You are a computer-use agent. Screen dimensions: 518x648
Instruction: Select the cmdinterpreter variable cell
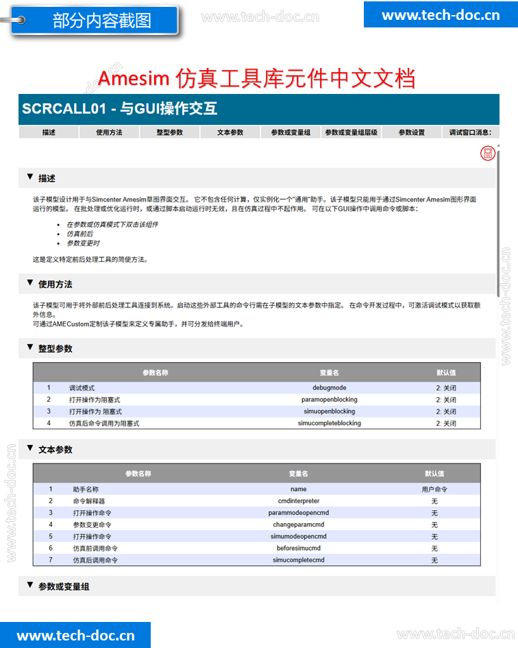(x=298, y=501)
